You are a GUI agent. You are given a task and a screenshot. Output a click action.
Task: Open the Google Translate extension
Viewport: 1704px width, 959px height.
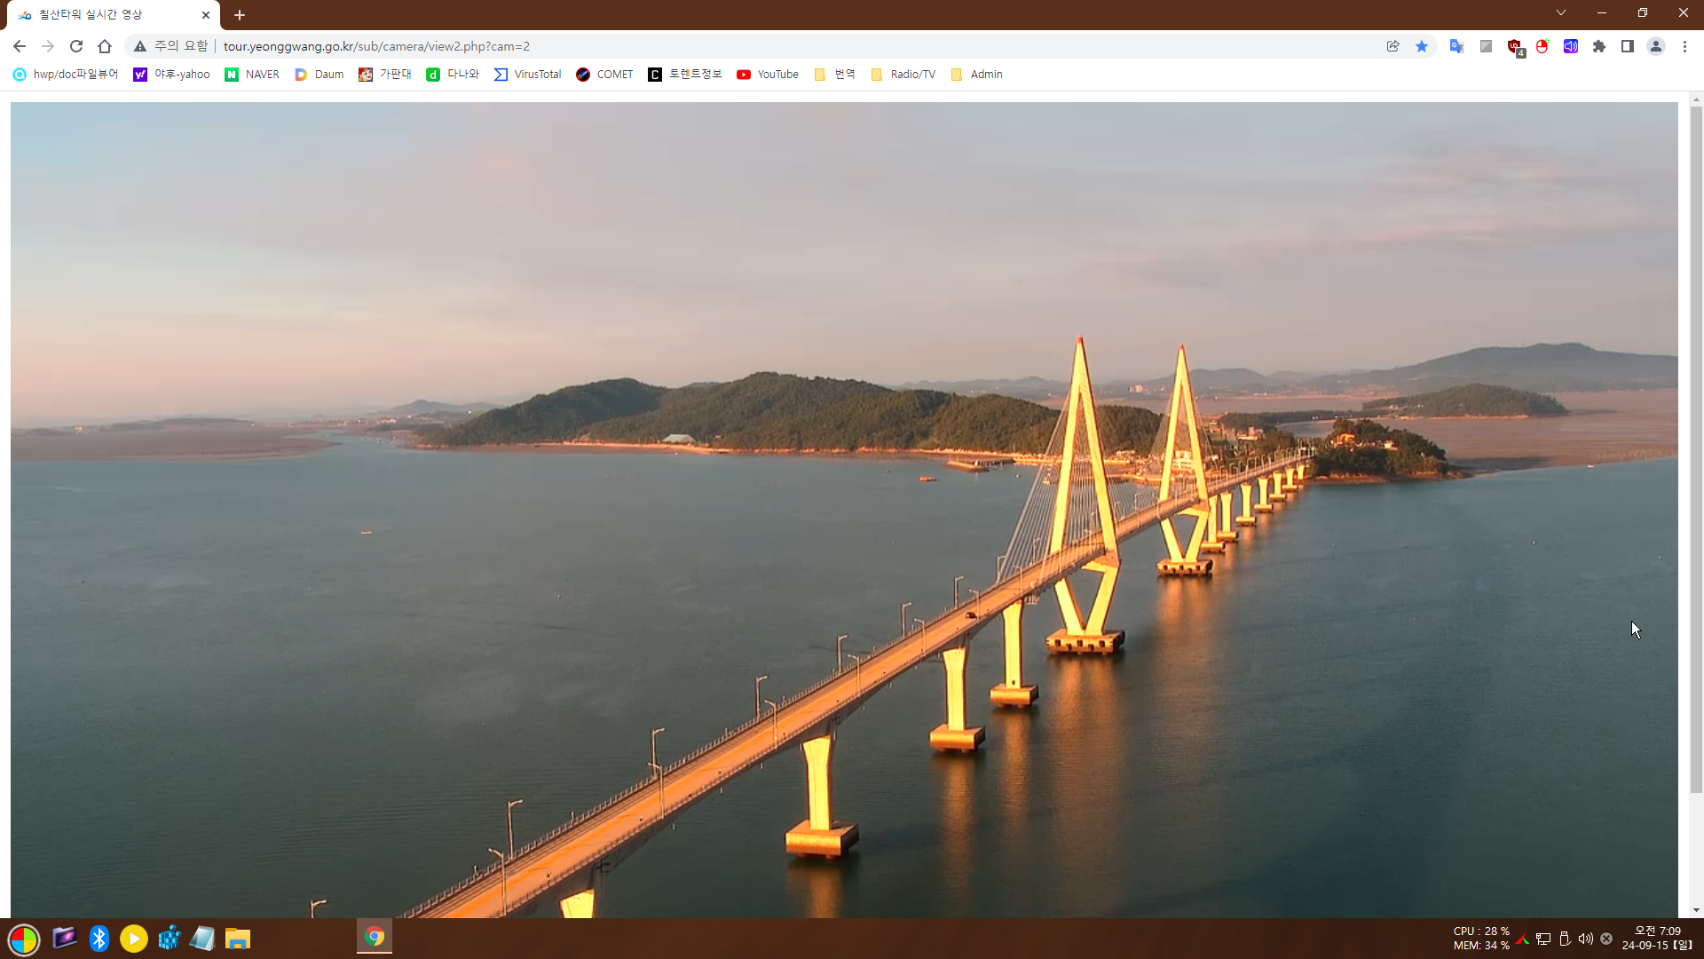pyautogui.click(x=1456, y=46)
